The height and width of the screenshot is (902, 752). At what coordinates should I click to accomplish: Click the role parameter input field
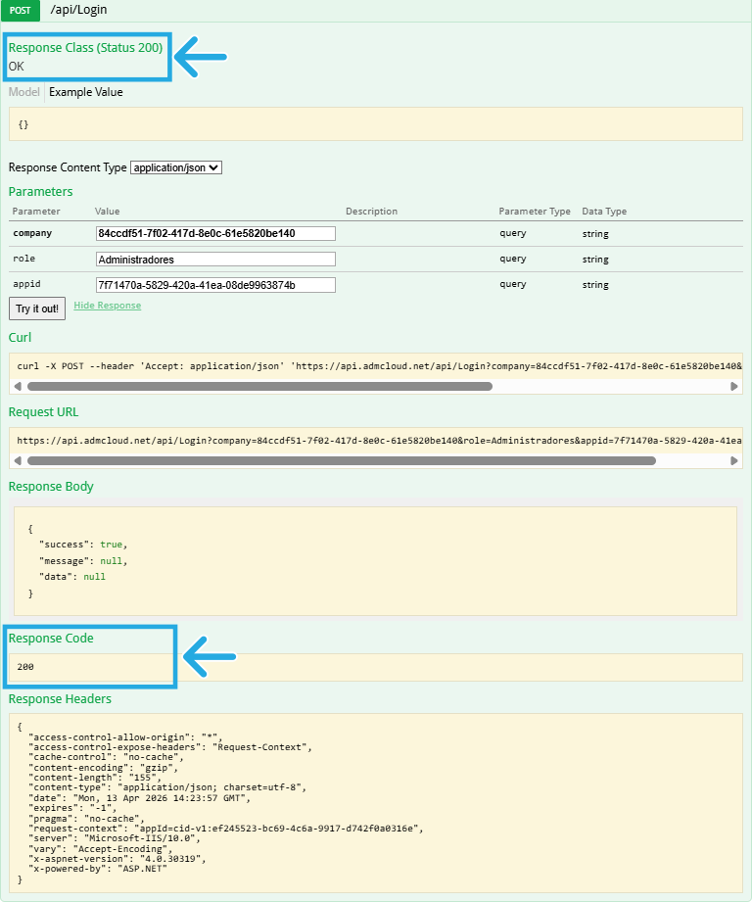(x=215, y=260)
